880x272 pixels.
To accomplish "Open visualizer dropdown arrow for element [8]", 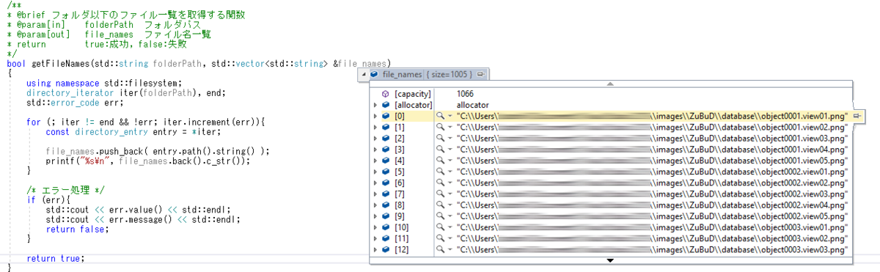I will point(450,205).
